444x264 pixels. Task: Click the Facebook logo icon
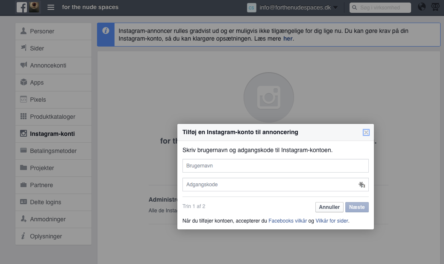point(22,7)
